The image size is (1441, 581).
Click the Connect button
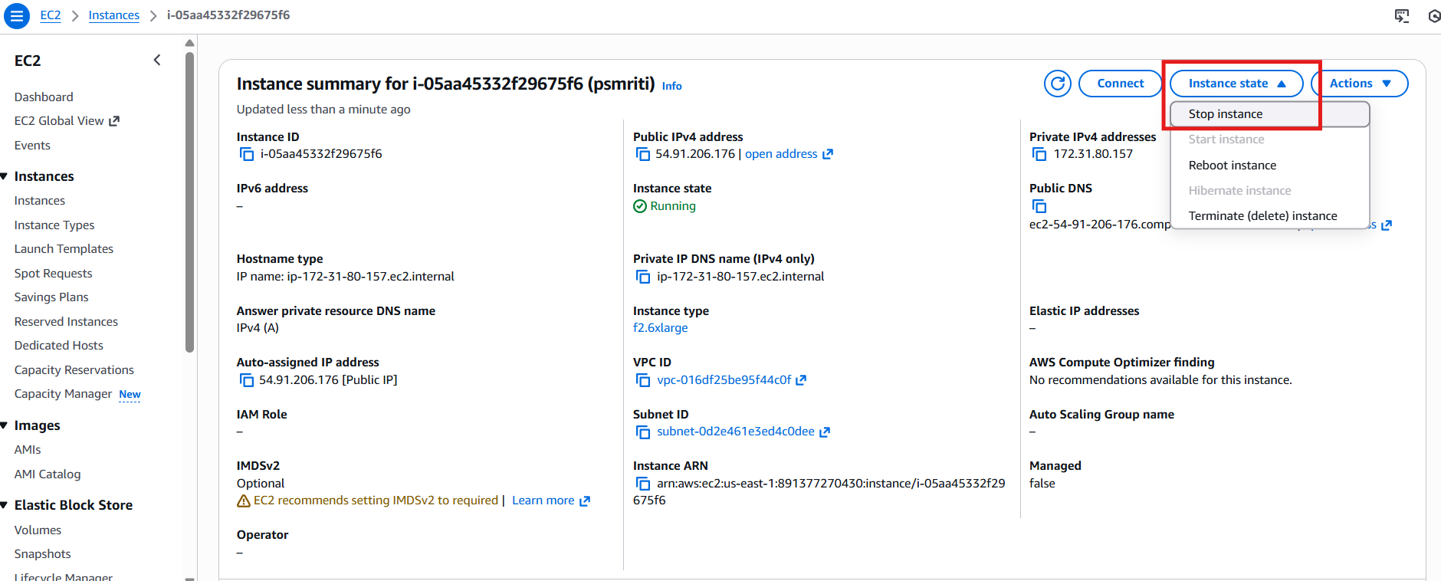click(x=1120, y=84)
